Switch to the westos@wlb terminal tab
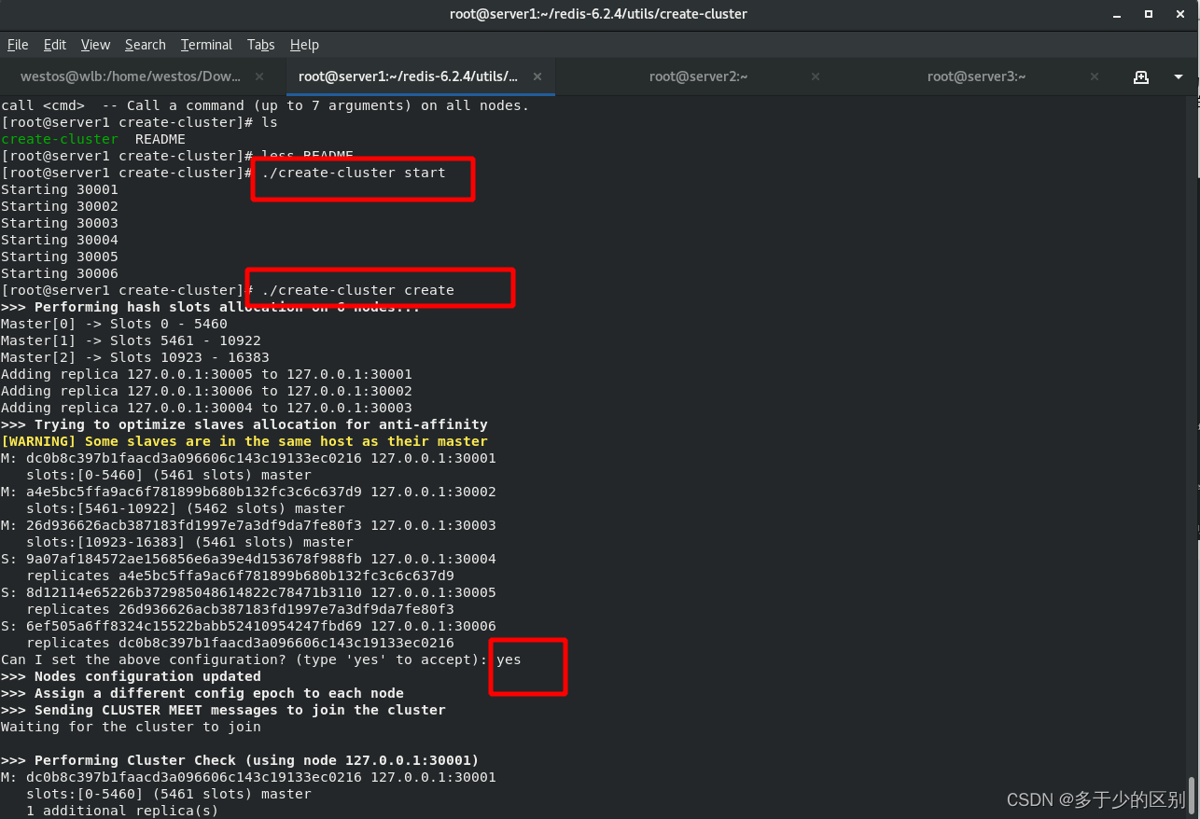 131,76
